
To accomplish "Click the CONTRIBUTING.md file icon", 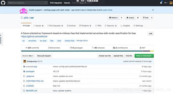I will tap(24, 81).
